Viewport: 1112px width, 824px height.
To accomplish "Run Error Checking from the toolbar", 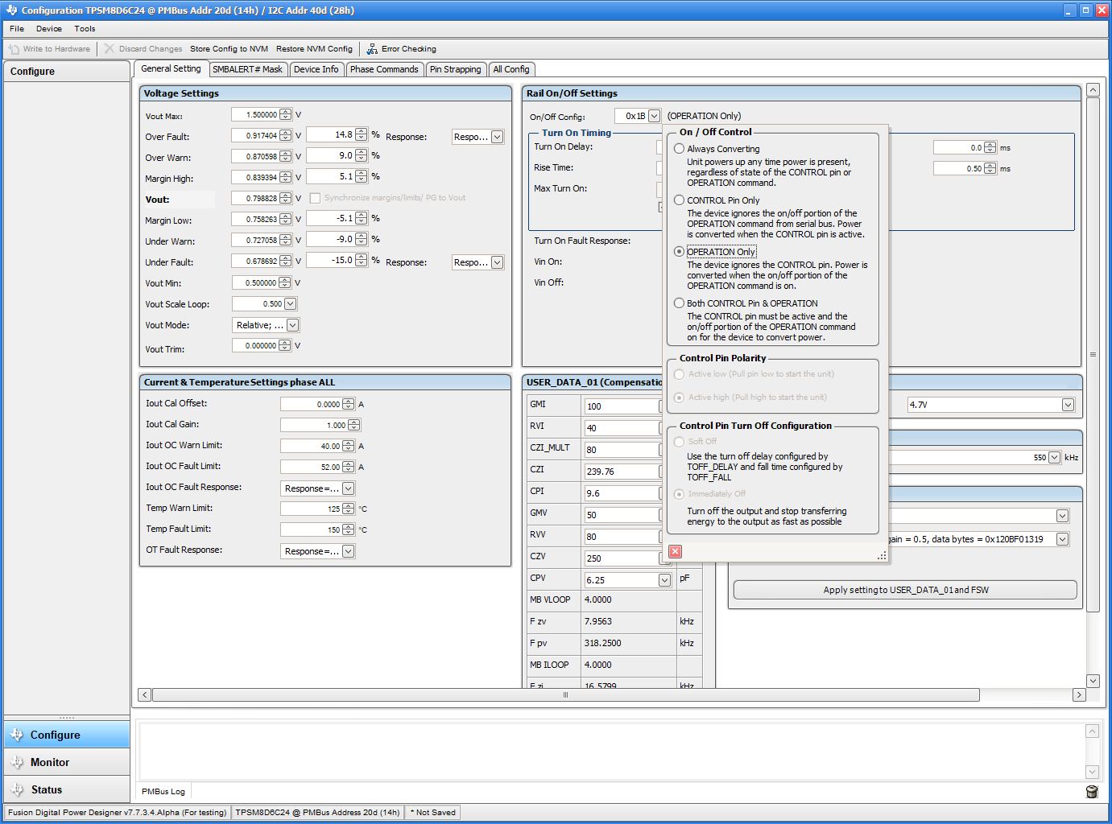I will pyautogui.click(x=372, y=48).
